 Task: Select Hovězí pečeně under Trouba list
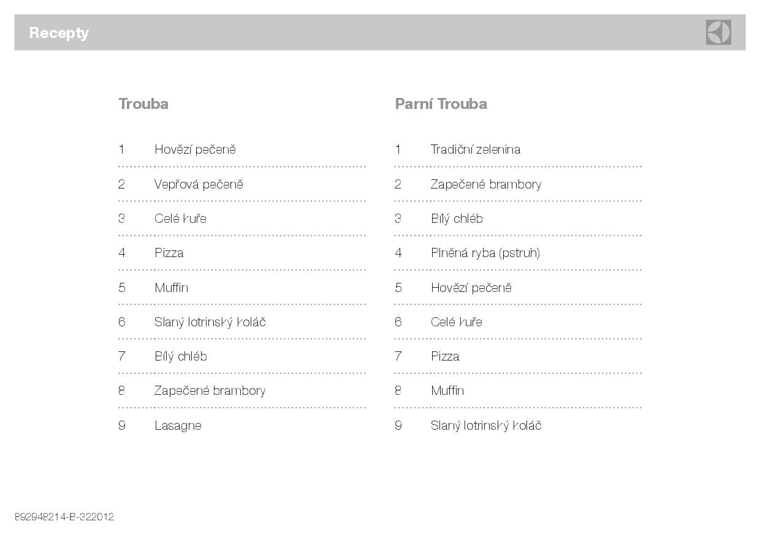click(195, 149)
